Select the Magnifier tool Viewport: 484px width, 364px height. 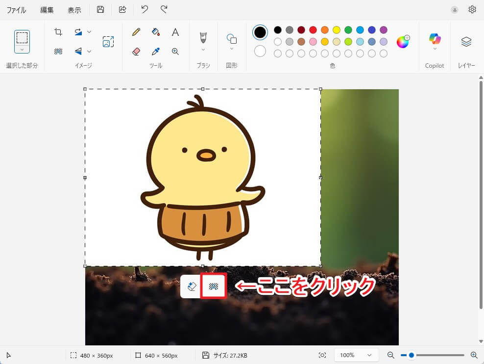tap(175, 52)
